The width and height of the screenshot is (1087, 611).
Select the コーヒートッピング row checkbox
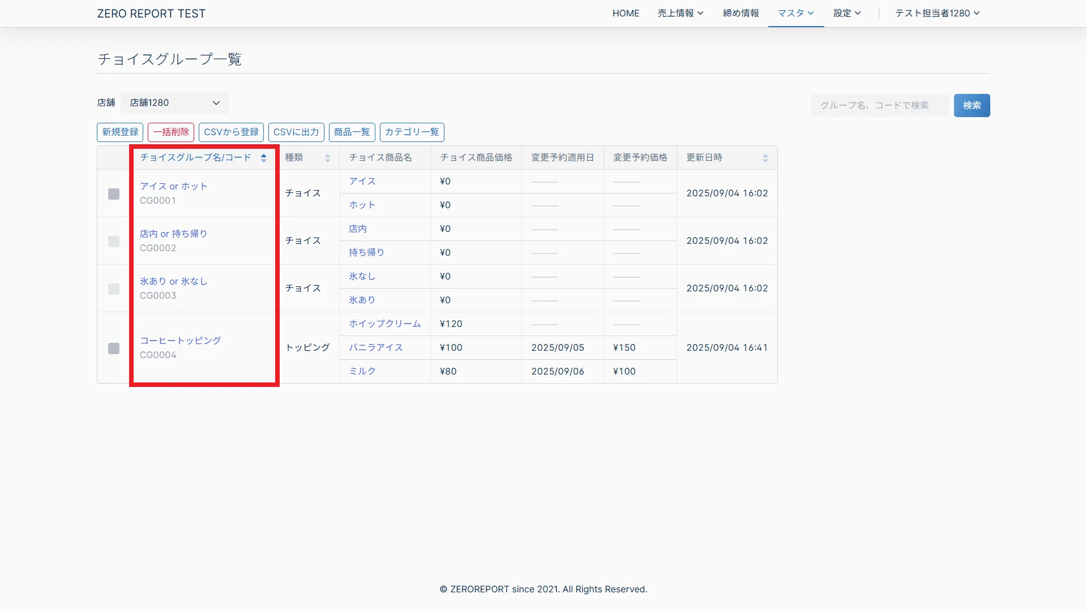coord(114,348)
